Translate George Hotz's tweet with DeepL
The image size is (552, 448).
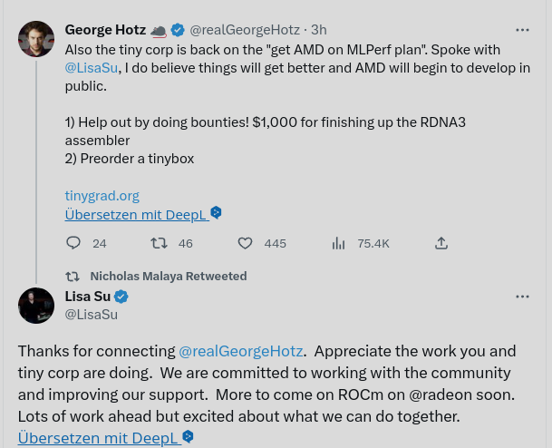137,214
